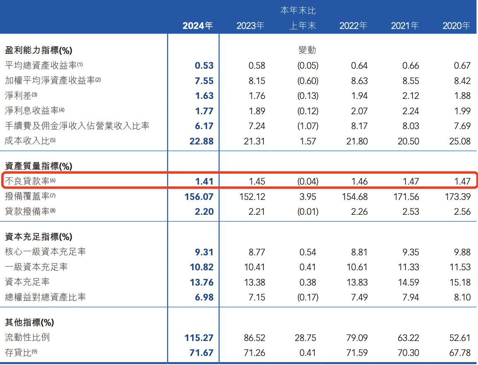Select the 其他指標(%) section heading

pyautogui.click(x=29, y=322)
